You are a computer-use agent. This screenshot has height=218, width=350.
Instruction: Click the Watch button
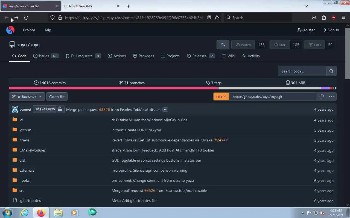[243, 45]
